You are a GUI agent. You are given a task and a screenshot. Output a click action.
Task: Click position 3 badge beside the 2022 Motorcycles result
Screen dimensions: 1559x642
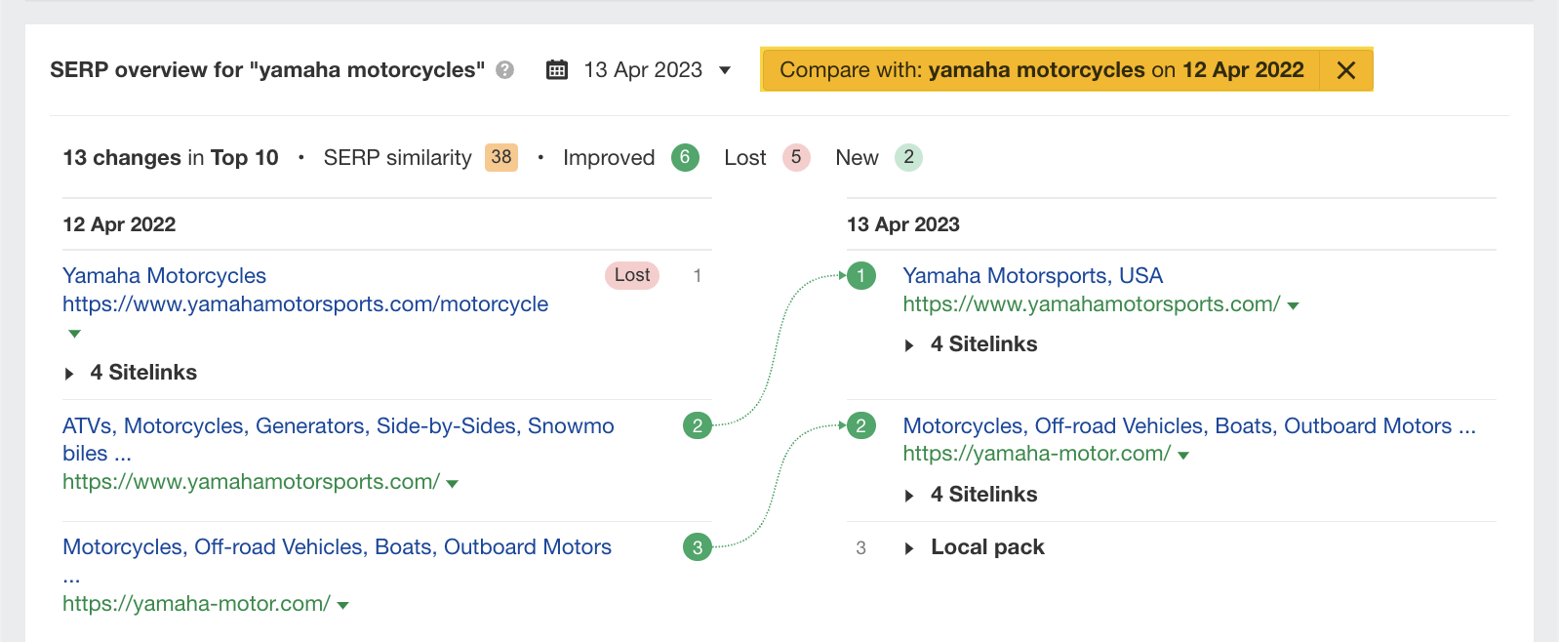click(697, 547)
